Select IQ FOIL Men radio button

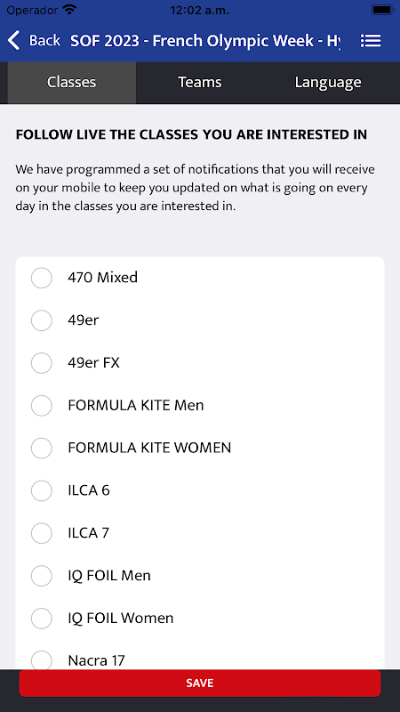(x=42, y=575)
